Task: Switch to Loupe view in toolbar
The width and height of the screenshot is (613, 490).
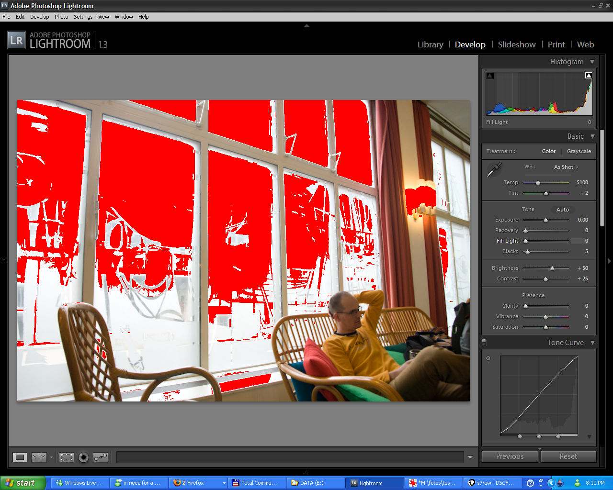Action: point(20,457)
